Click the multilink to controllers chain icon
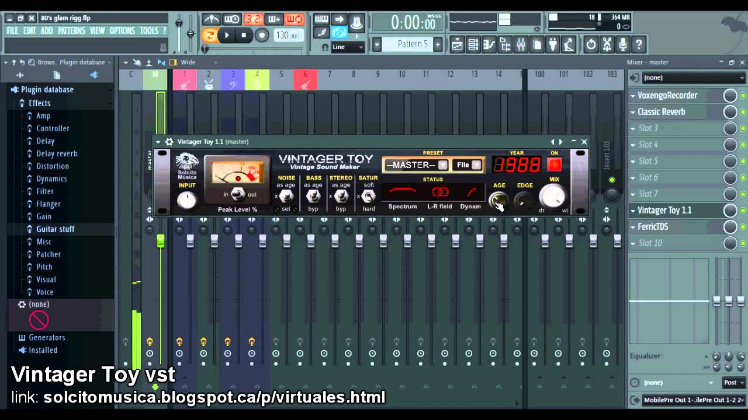 339,33
